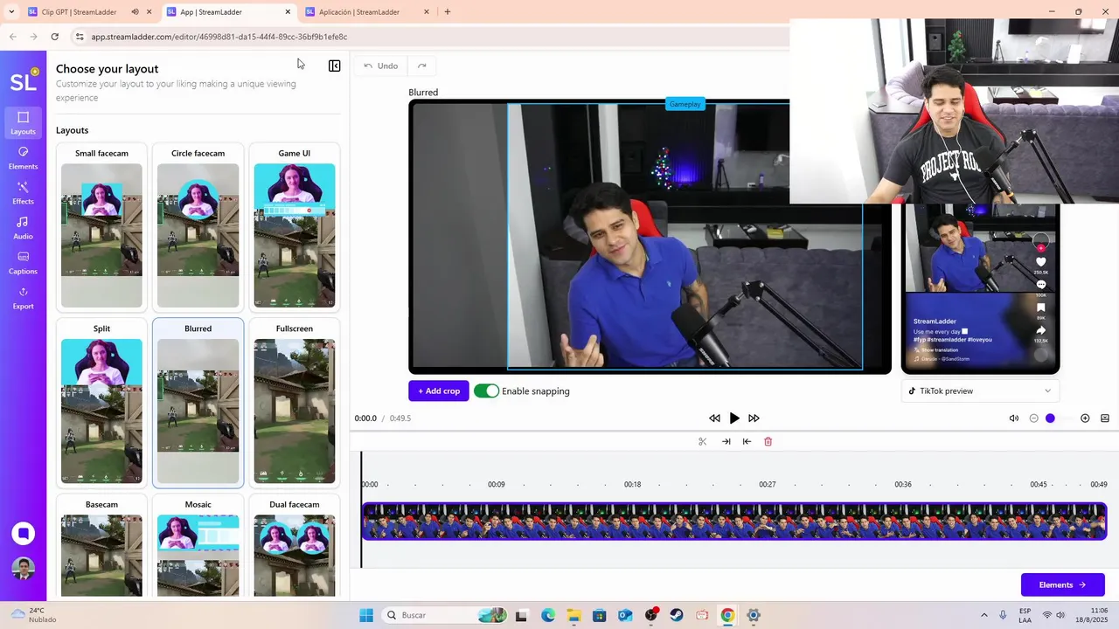Open the Windows Start menu
This screenshot has height=629, width=1119.
pyautogui.click(x=365, y=615)
